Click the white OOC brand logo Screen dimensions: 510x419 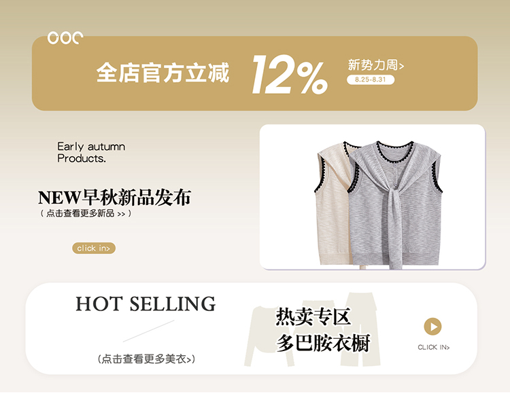point(65,37)
